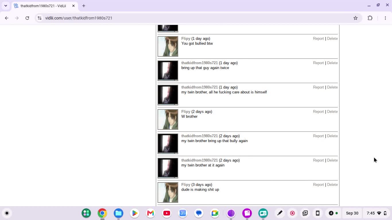View site information icon beside the URL
Viewport: 392px width, 220px height.
coord(40,18)
